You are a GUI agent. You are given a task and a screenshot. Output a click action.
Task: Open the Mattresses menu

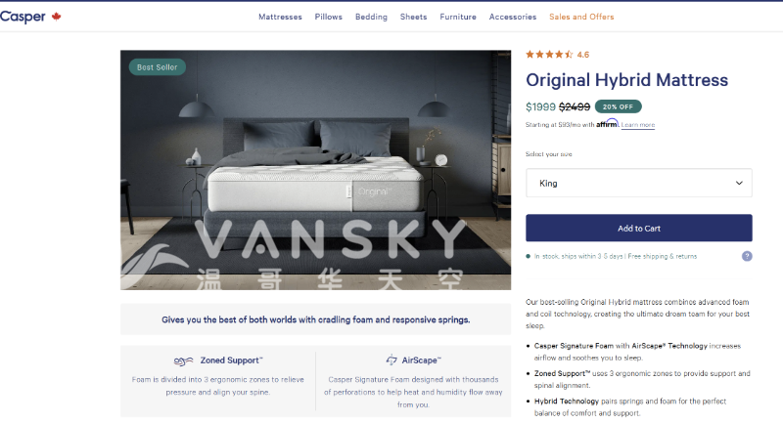pyautogui.click(x=280, y=17)
